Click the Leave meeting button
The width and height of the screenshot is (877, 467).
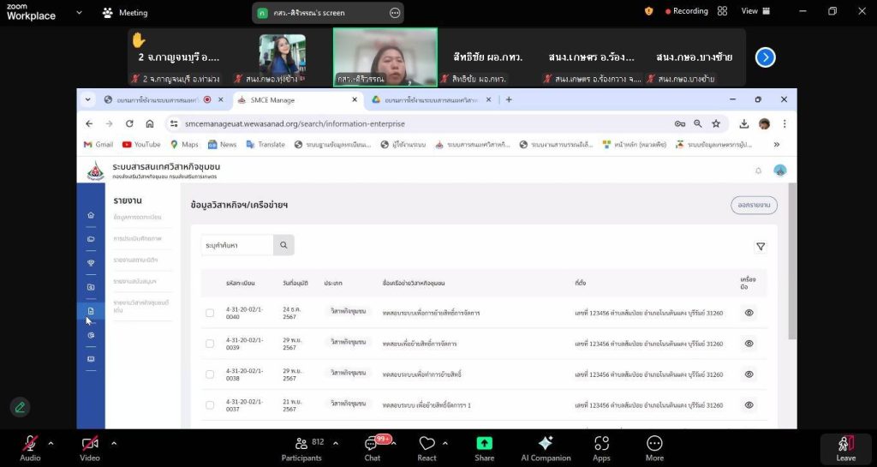pyautogui.click(x=845, y=448)
